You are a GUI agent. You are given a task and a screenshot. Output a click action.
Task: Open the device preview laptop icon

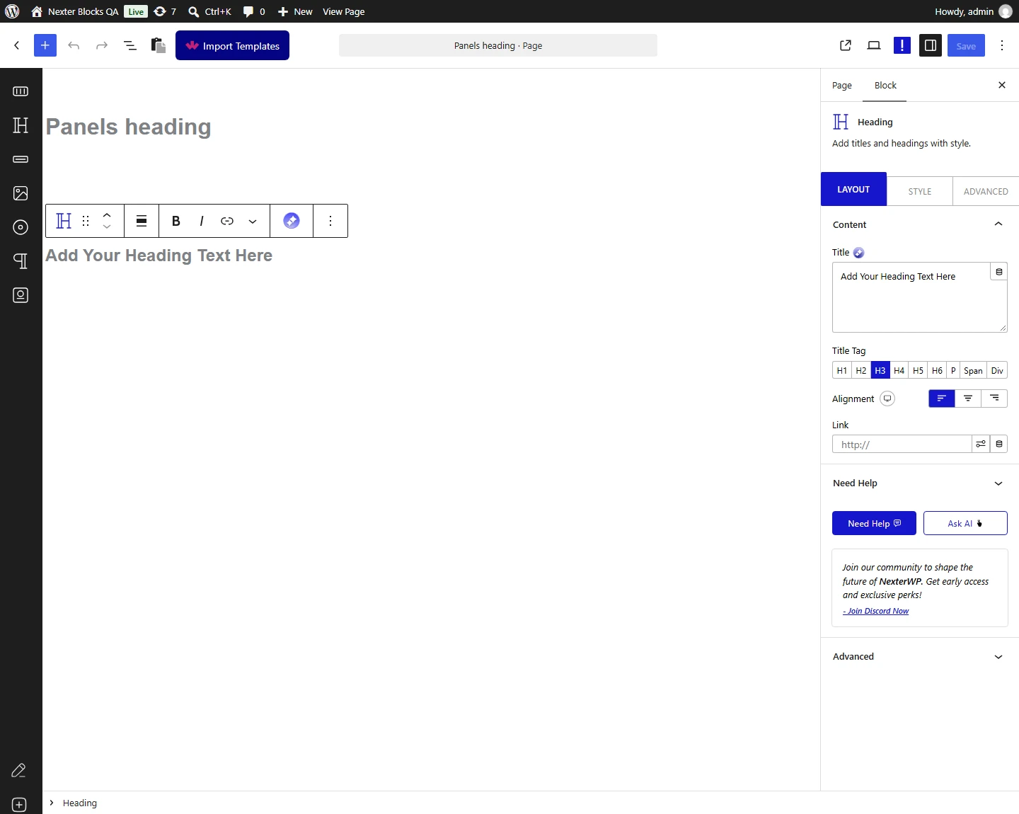[x=874, y=45]
